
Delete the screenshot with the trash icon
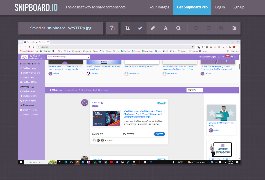pos(234,28)
